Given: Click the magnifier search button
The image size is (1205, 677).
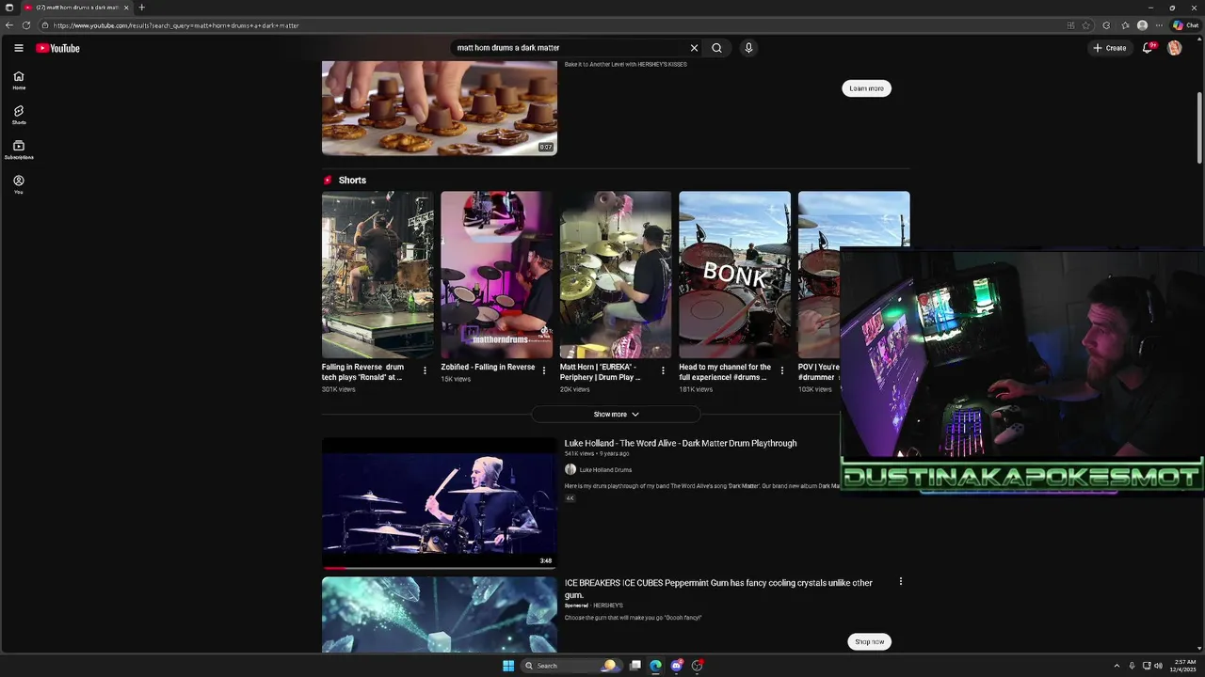Looking at the screenshot, I should pyautogui.click(x=716, y=48).
